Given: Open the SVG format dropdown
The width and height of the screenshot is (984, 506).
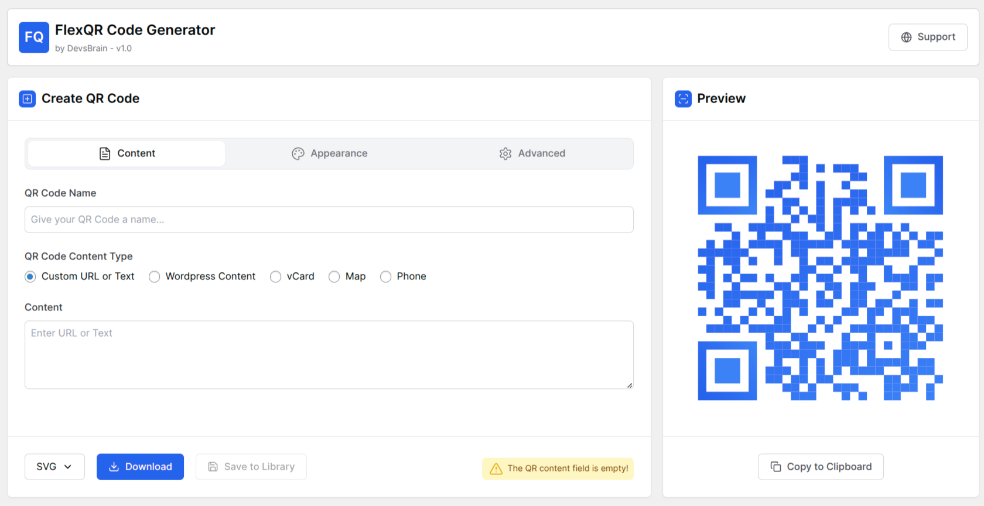Looking at the screenshot, I should [x=54, y=467].
